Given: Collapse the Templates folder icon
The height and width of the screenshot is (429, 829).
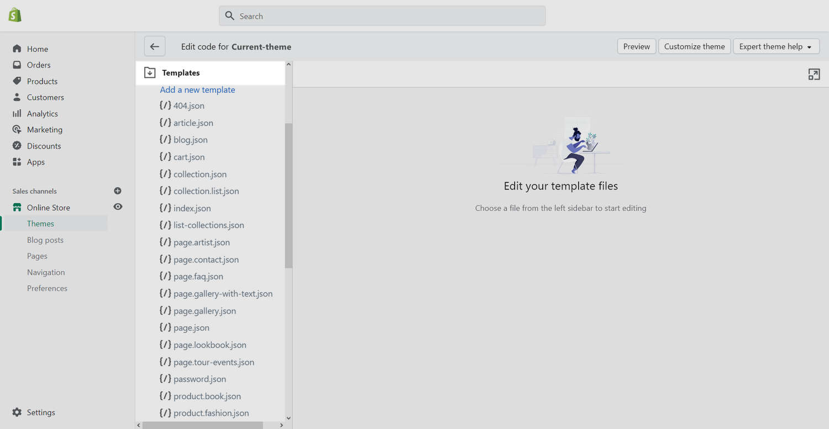Looking at the screenshot, I should pyautogui.click(x=150, y=72).
